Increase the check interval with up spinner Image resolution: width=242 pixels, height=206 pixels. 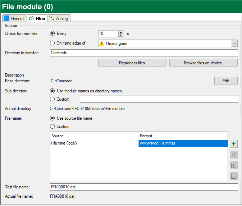[x=121, y=32]
